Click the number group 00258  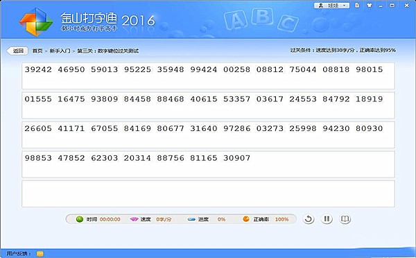click(236, 69)
